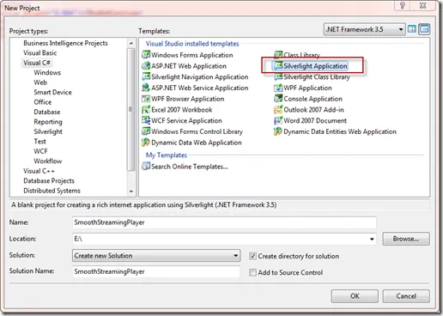Select the Visual C++ project type
This screenshot has height=316, width=443.
tap(39, 171)
